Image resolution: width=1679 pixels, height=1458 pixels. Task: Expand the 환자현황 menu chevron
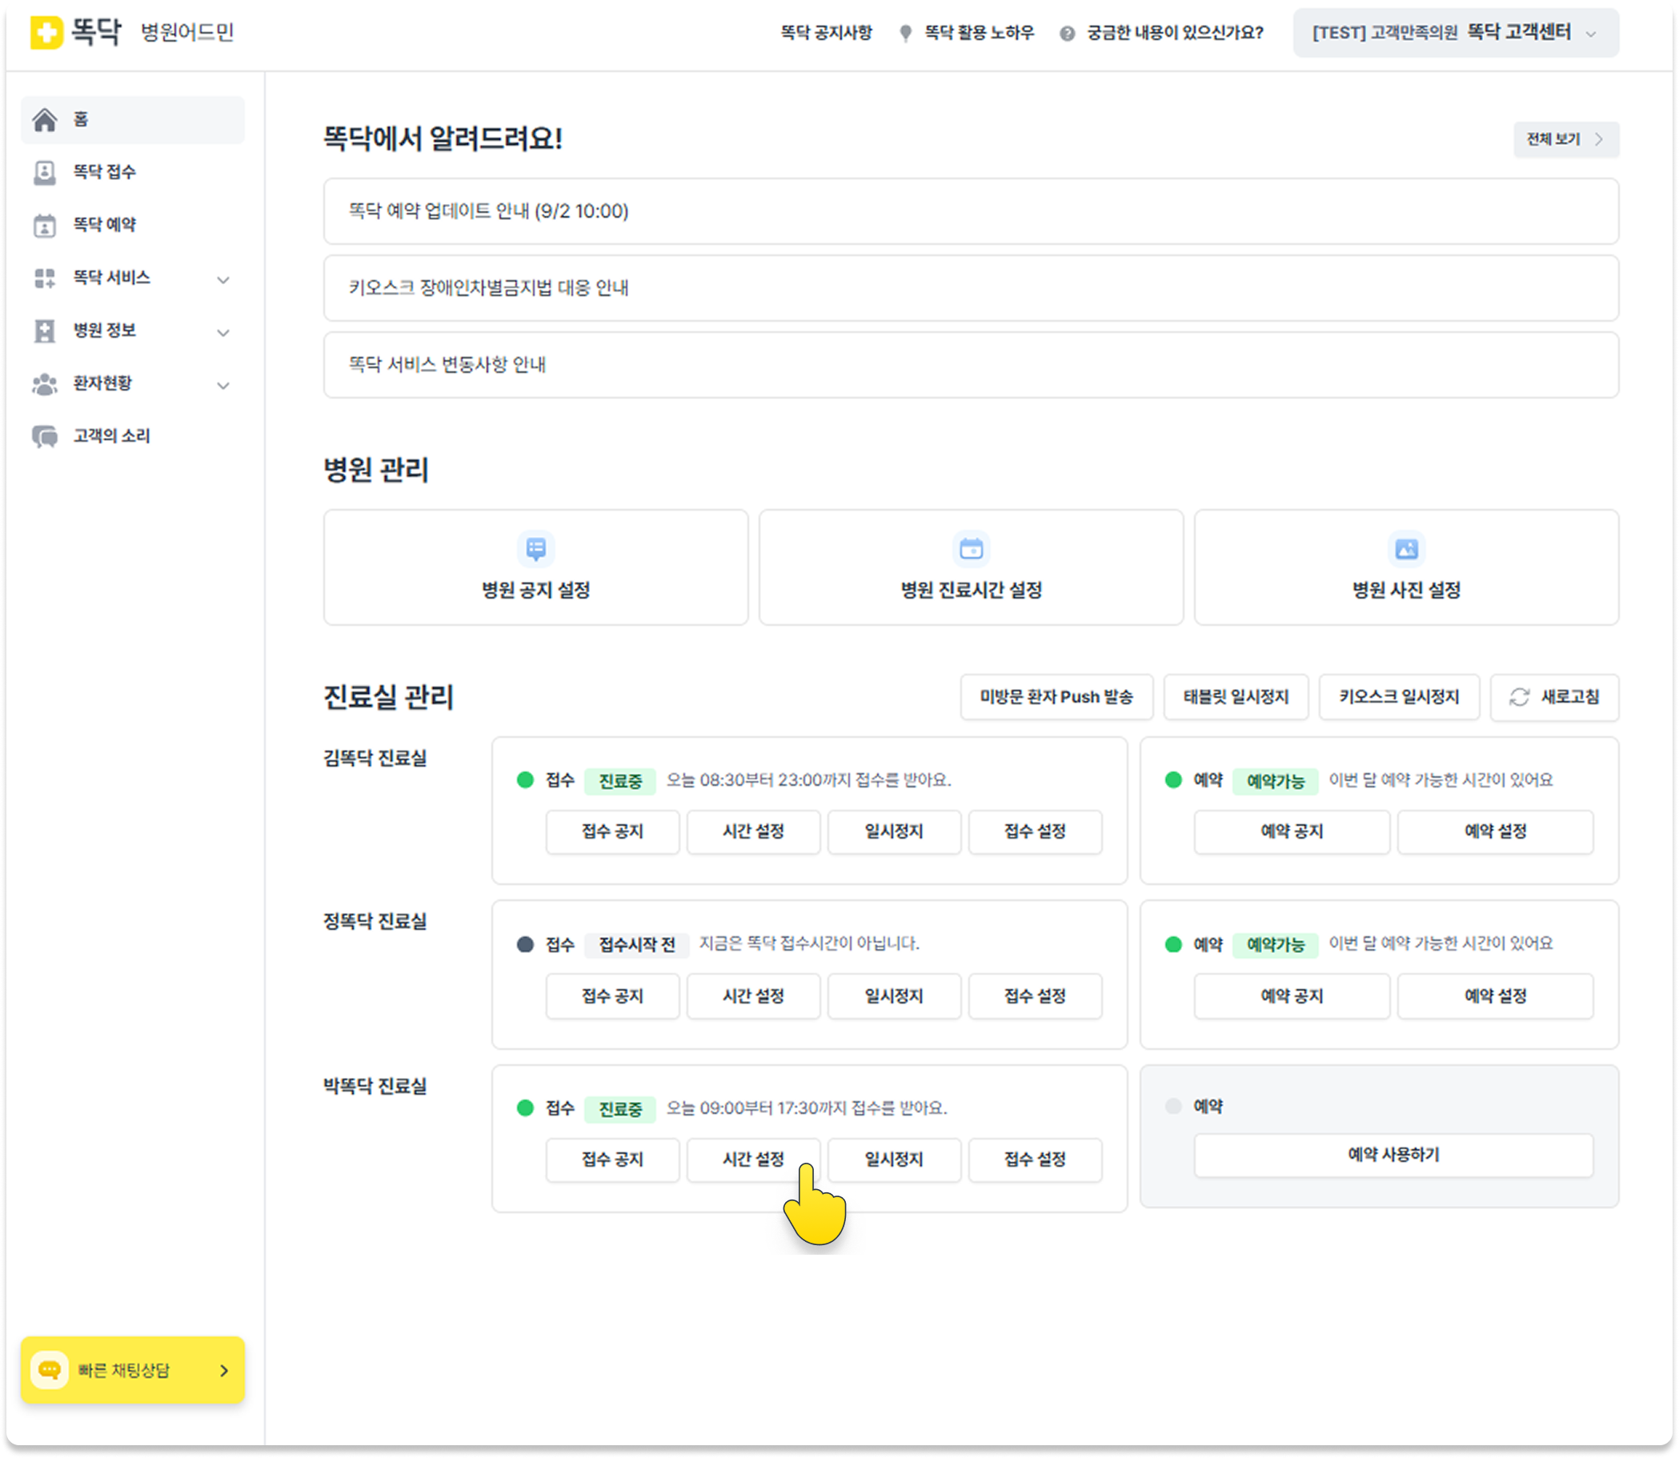pyautogui.click(x=223, y=385)
